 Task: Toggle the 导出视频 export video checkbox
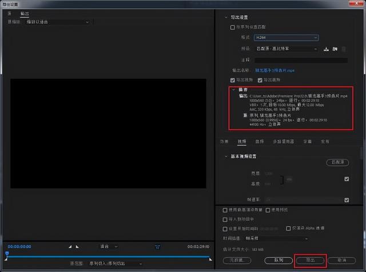[x=233, y=80]
